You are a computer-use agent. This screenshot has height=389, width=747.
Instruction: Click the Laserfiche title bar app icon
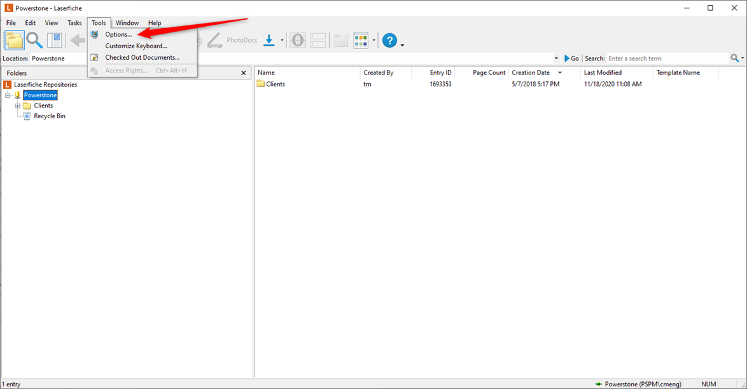[8, 8]
